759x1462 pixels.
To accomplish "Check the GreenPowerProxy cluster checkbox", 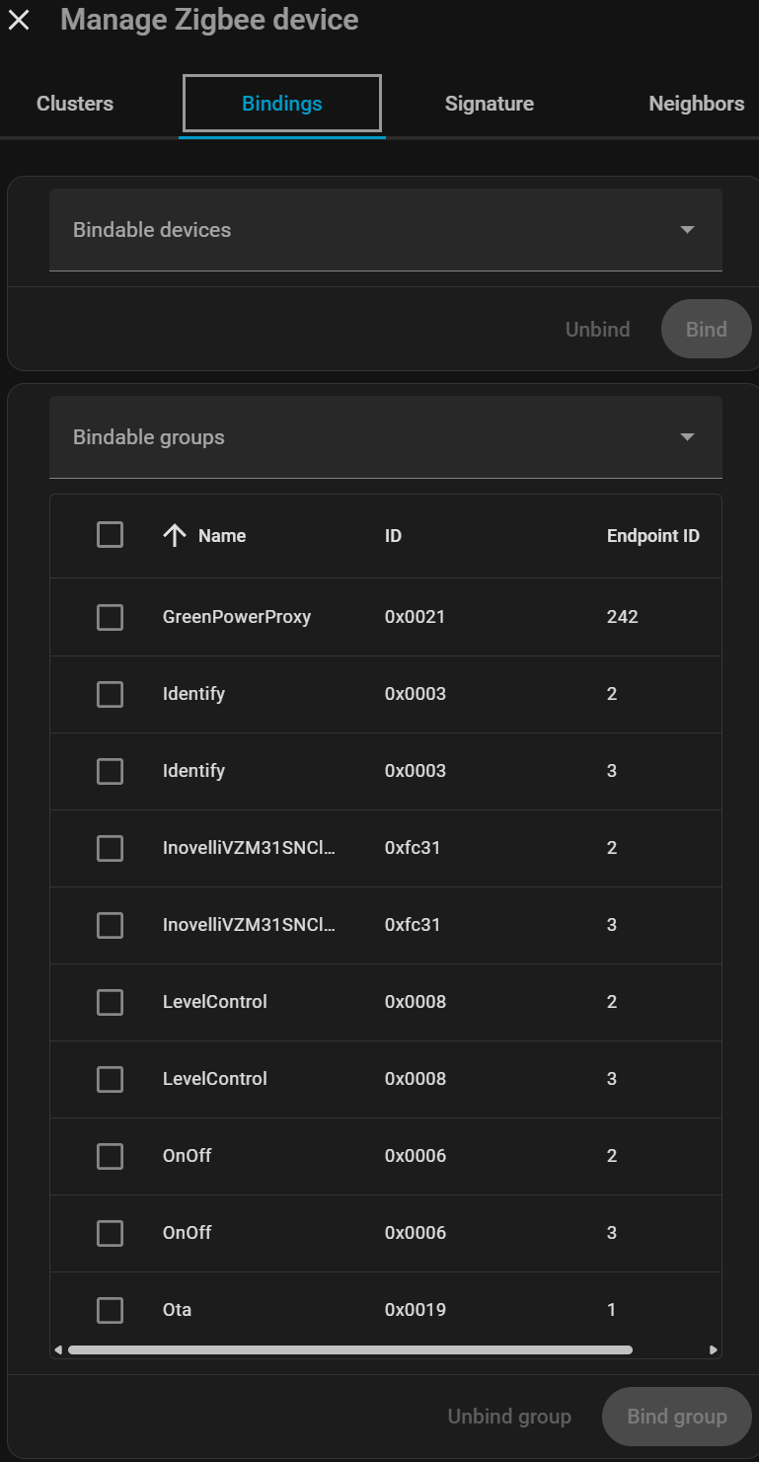I will 110,617.
